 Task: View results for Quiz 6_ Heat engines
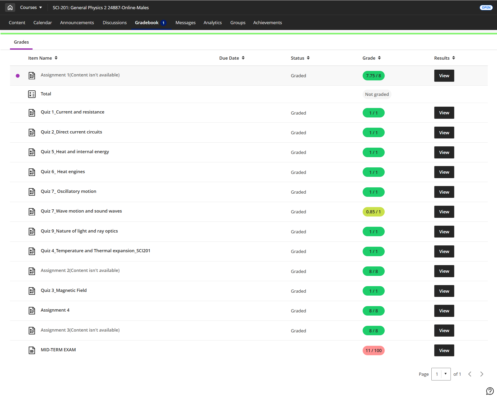(444, 172)
